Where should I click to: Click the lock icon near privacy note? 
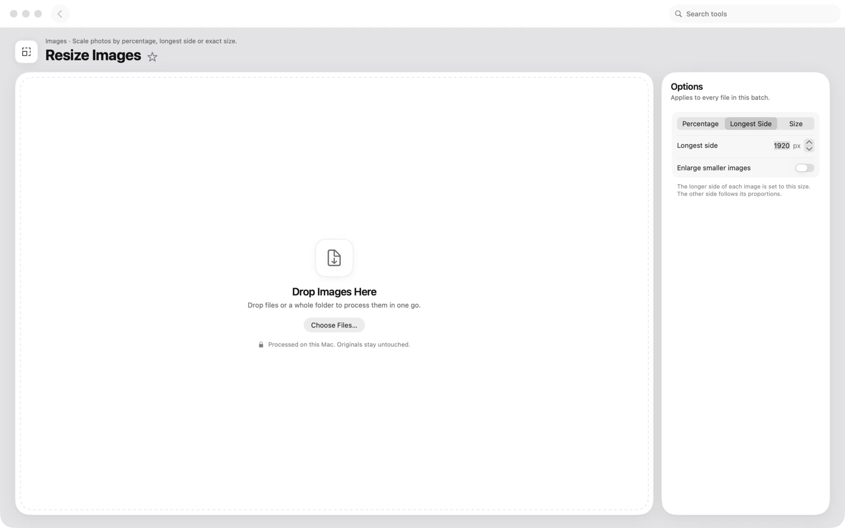261,345
